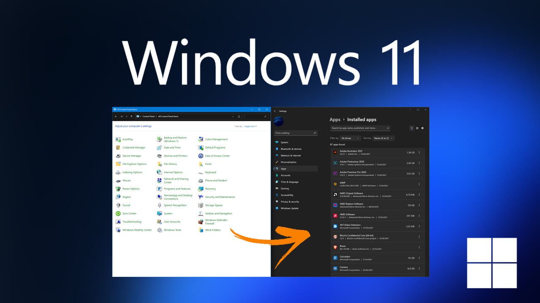Open Fonts in Control Panel
Screen dimensions: 540x303
pos(205,164)
